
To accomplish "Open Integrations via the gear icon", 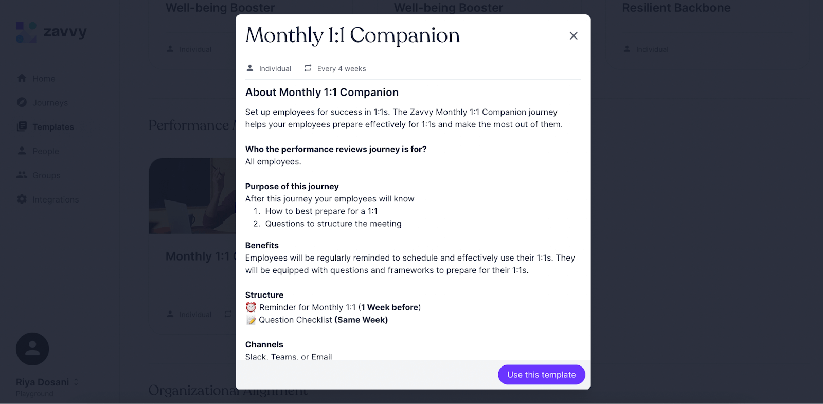I will [x=22, y=199].
